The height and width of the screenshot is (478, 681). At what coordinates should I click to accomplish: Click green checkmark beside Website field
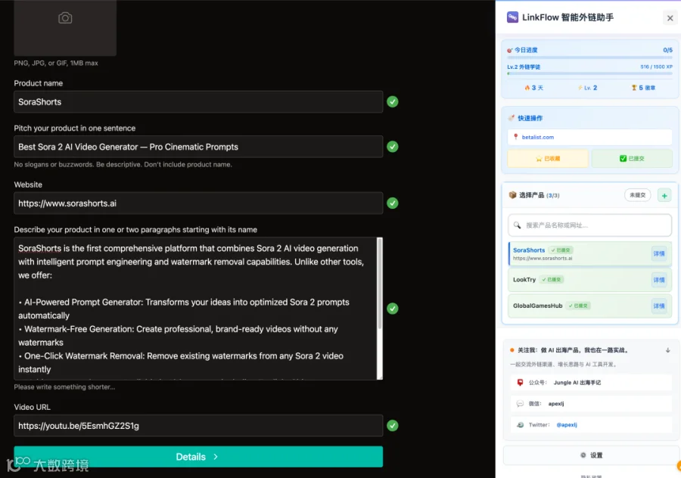393,203
